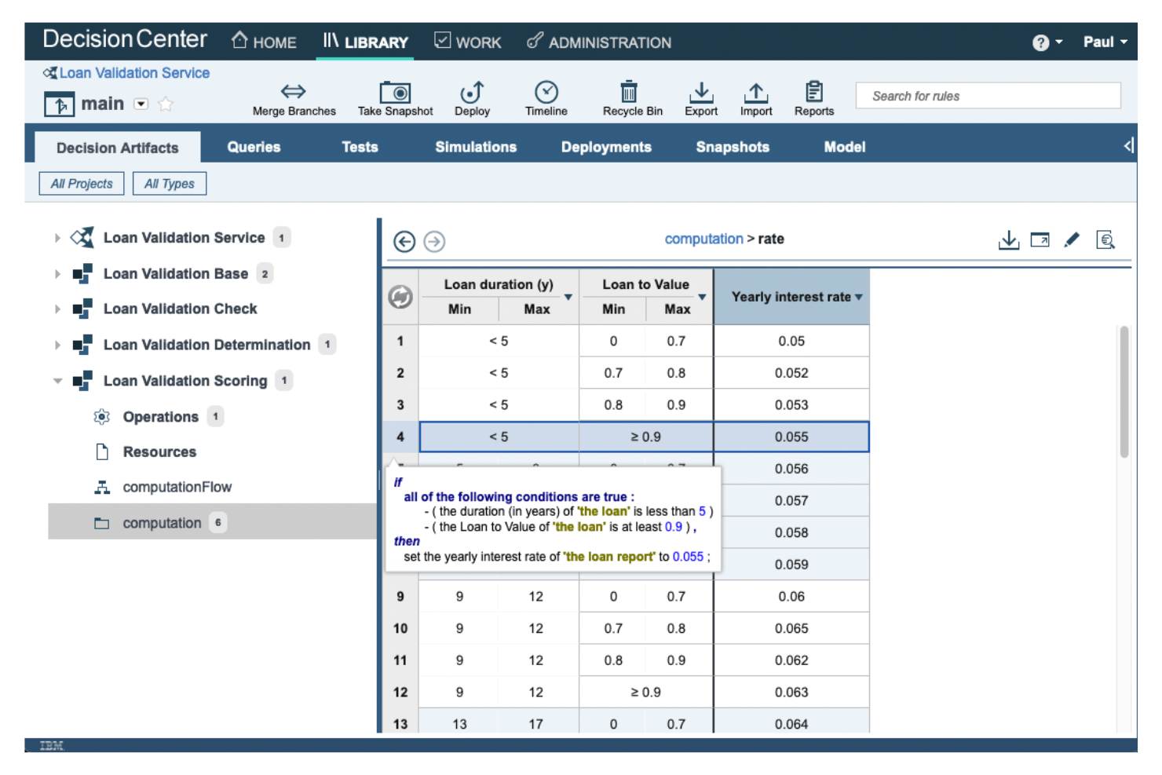Switch to the Simulations tab
1162x775 pixels.
click(476, 147)
